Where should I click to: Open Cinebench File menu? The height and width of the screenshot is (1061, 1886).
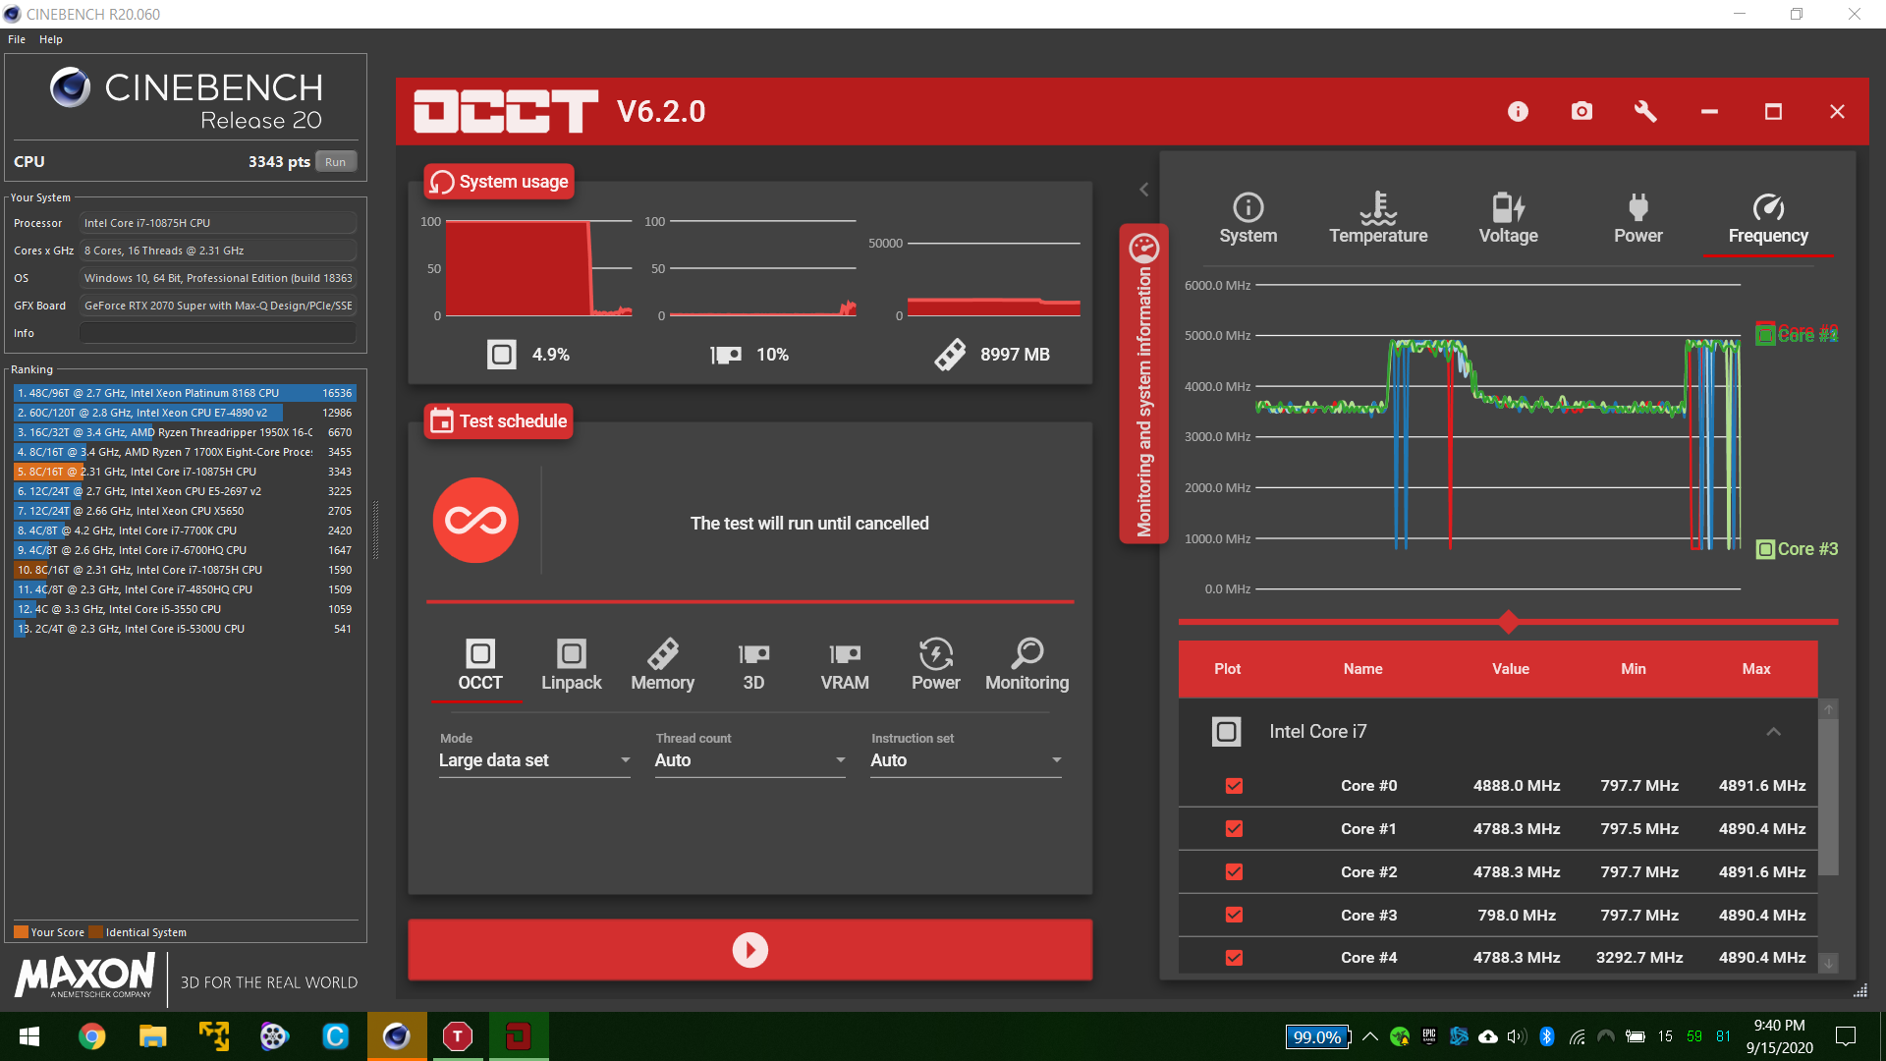[x=17, y=39]
